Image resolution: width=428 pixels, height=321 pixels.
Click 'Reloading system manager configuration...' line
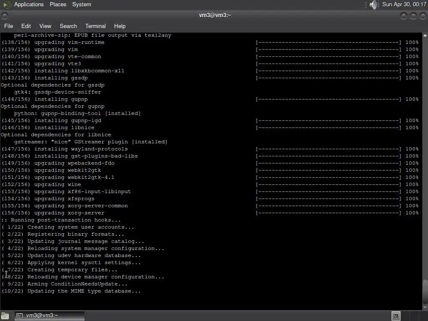[83, 248]
